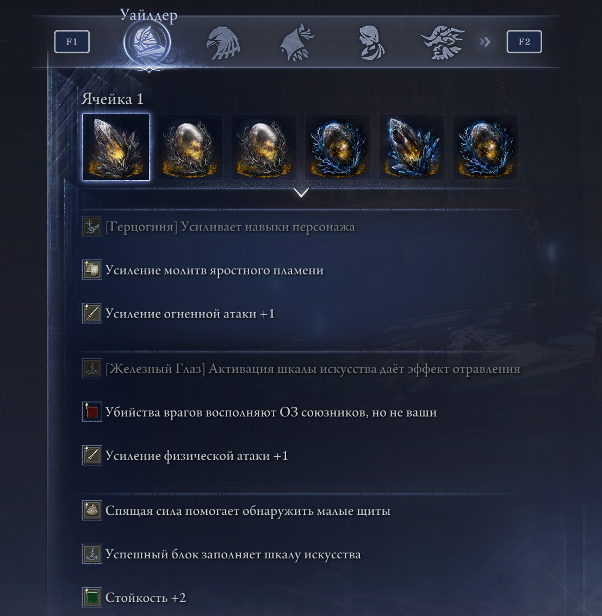Select the last blue-branched orb relic
Image resolution: width=602 pixels, height=616 pixels.
point(486,147)
